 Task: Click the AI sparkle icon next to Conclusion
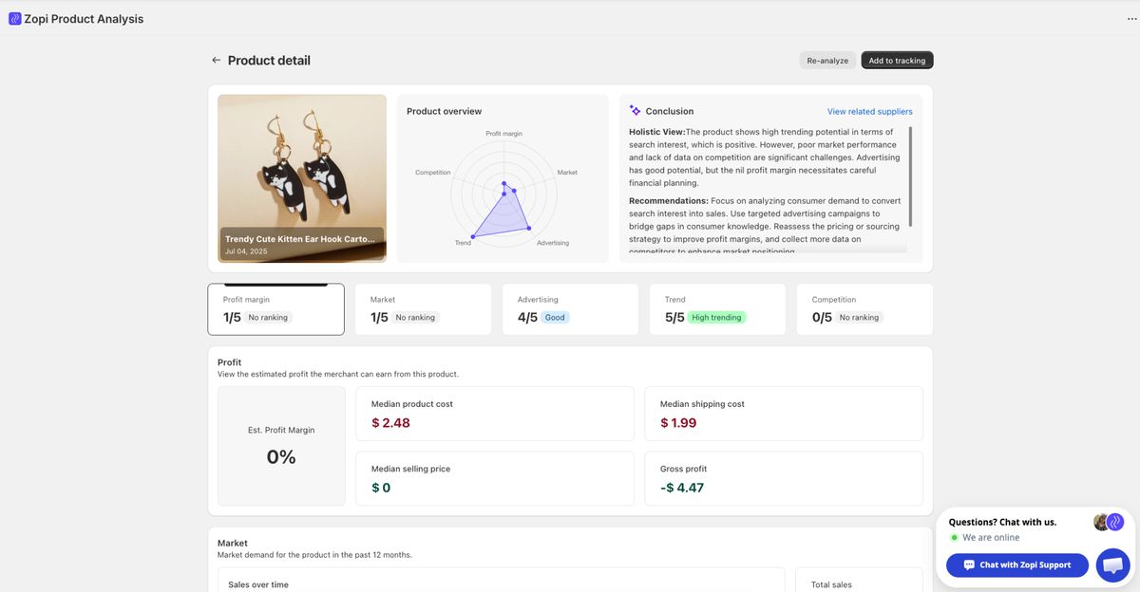(x=634, y=110)
